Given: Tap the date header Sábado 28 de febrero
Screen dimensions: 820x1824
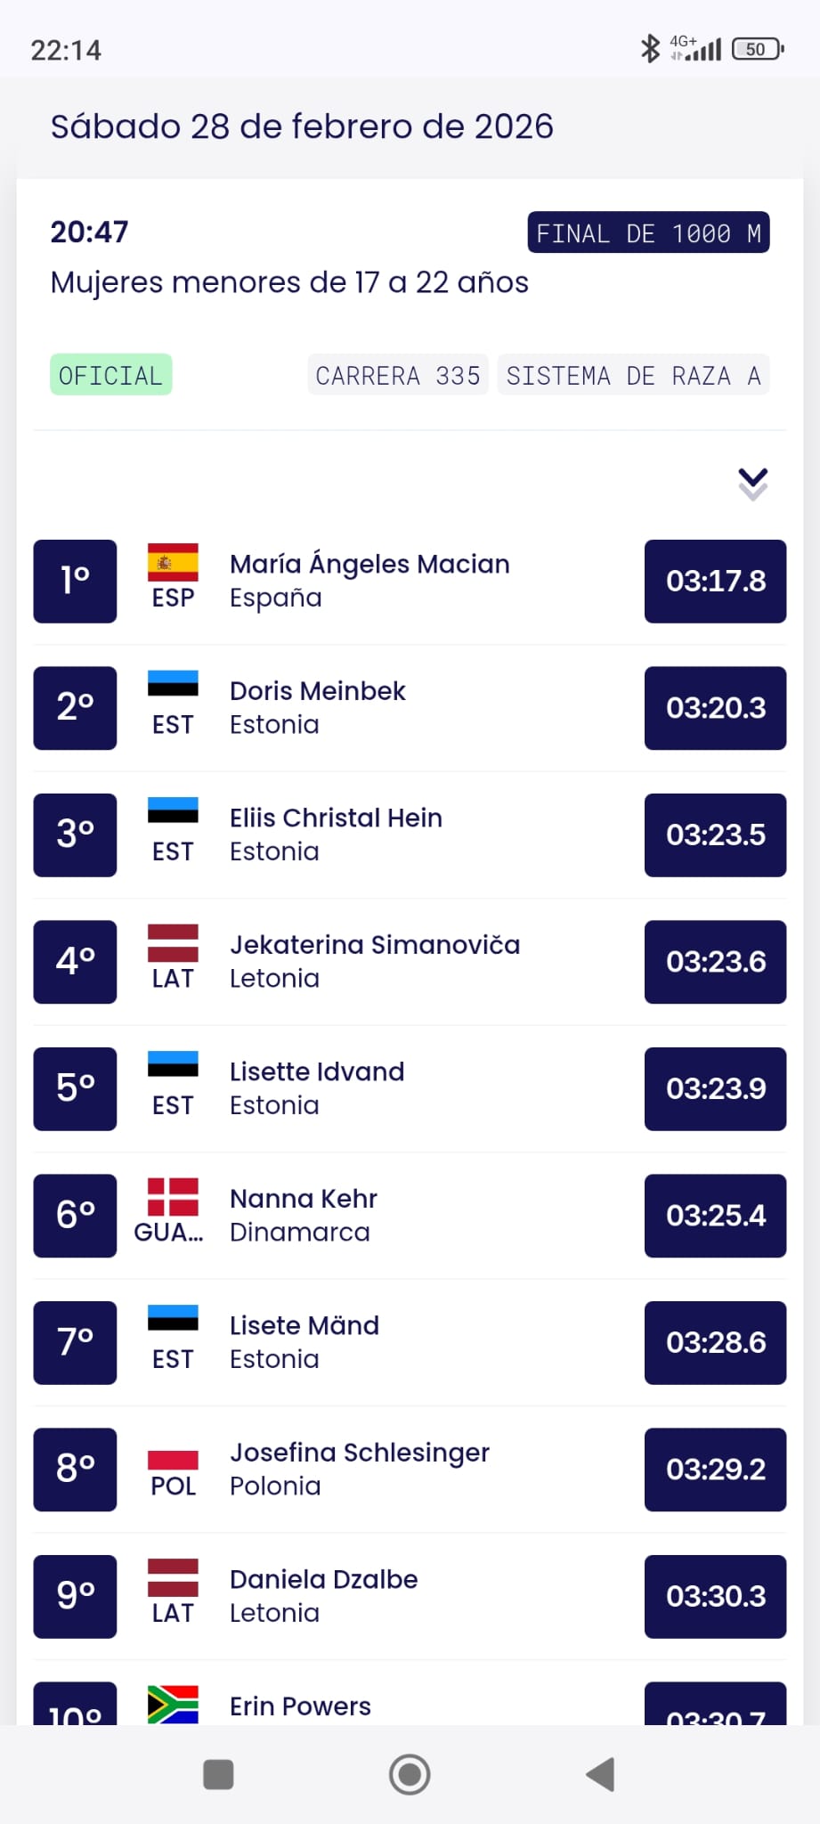Looking at the screenshot, I should coord(302,126).
